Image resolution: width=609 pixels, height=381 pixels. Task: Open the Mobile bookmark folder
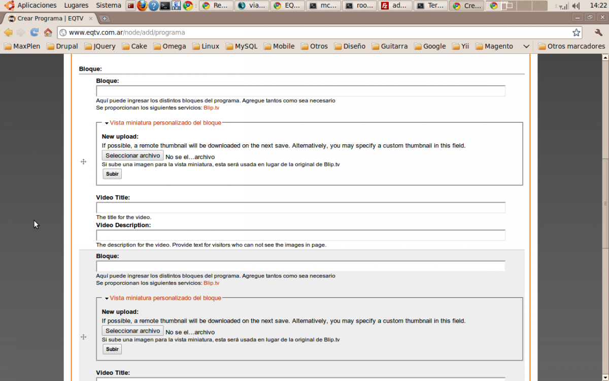coord(279,46)
